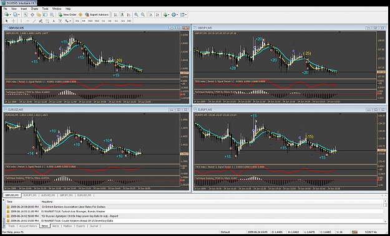The width and height of the screenshot is (390, 236).
Task: Select the crosshair tool
Action: (14, 21)
